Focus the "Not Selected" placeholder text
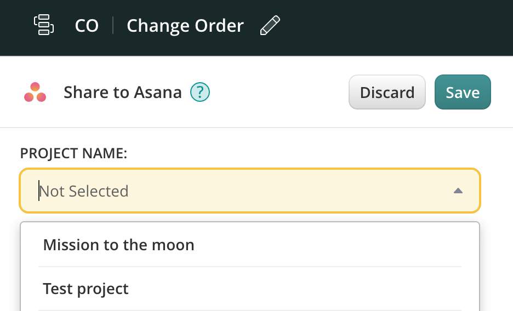 [84, 191]
